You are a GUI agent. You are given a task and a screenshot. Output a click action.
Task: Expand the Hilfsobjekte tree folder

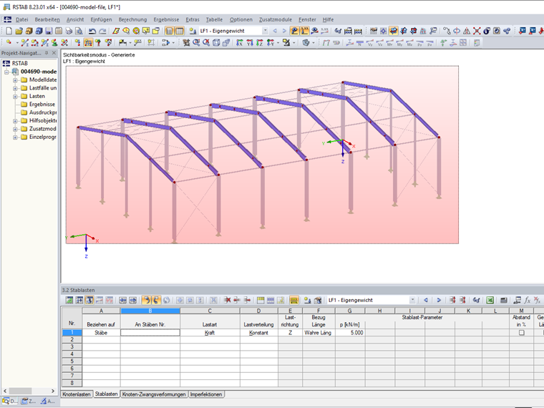point(15,121)
